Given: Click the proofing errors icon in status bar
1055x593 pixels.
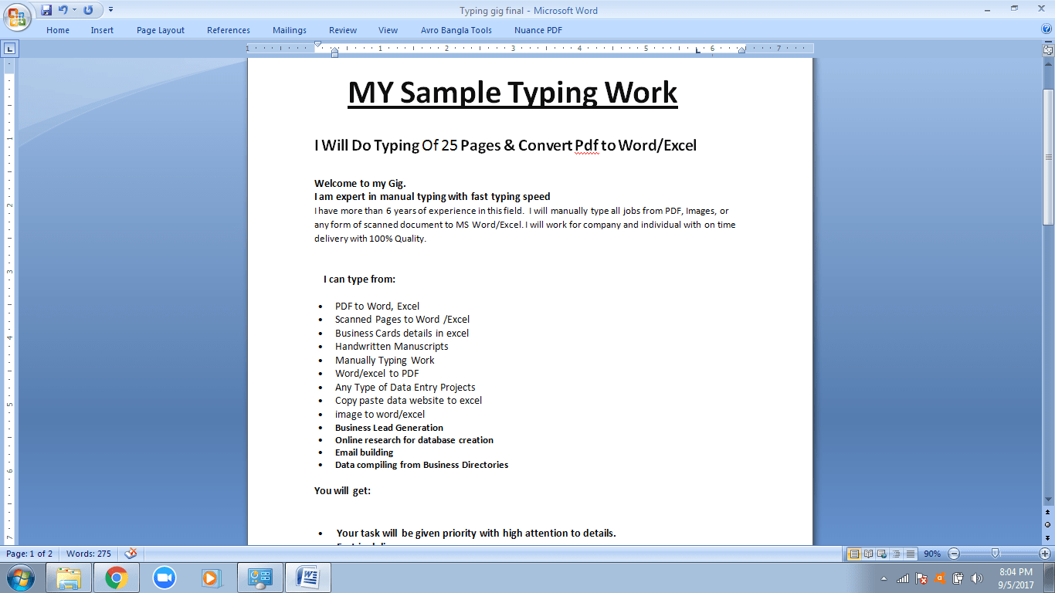Looking at the screenshot, I should point(130,554).
